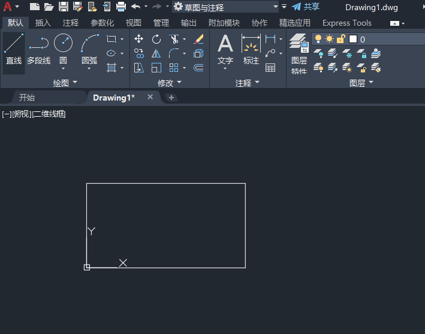The image size is (425, 334).
Task: Open the 开始 document tab
Action: (27, 98)
